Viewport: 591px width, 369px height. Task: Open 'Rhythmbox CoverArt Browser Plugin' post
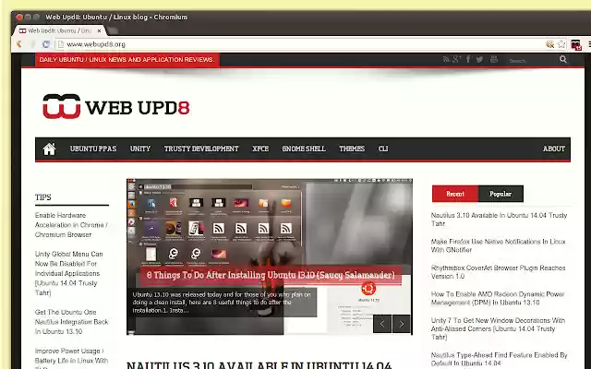click(498, 272)
